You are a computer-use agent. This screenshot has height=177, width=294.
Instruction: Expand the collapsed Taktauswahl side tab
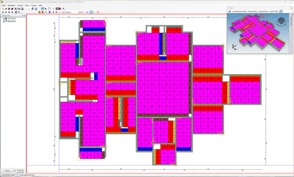290,21
